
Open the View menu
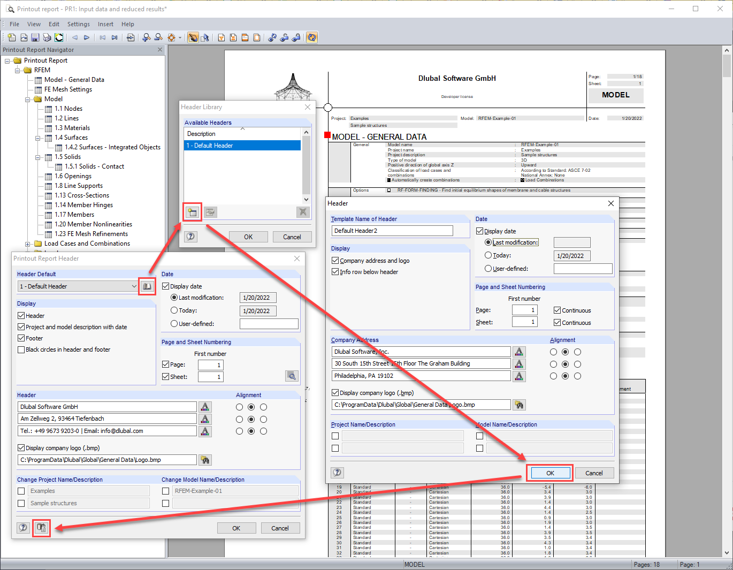click(x=34, y=24)
